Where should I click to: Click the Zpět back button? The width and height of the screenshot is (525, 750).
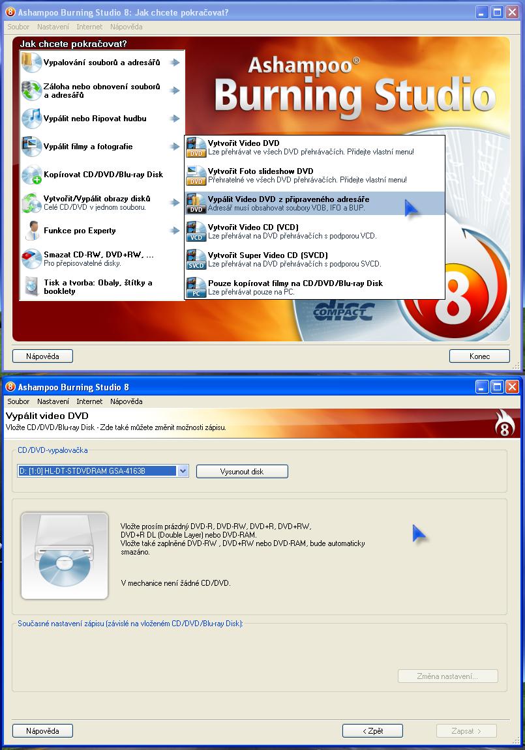click(372, 731)
